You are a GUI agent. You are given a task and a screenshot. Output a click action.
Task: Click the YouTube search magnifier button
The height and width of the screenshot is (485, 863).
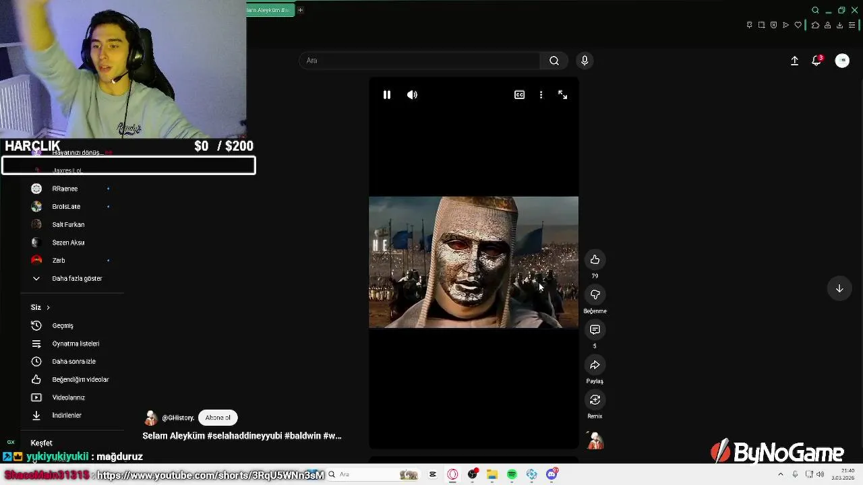(554, 61)
